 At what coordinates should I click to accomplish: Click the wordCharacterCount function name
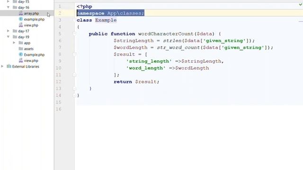pos(166,34)
